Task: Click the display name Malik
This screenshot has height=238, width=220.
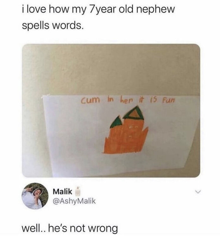Action: pyautogui.click(x=62, y=192)
